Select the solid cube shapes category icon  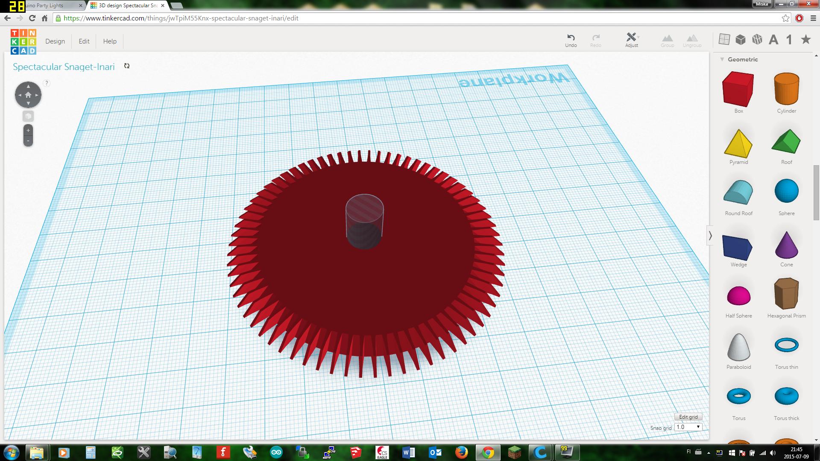741,40
